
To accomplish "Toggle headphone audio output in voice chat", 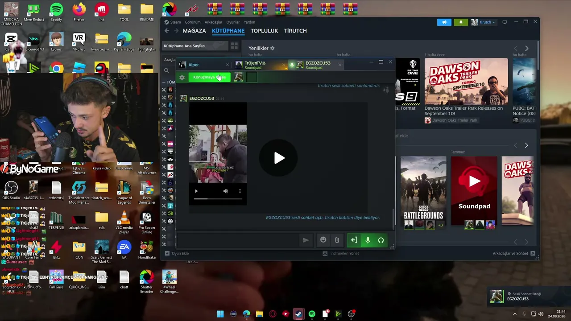I will [381, 240].
